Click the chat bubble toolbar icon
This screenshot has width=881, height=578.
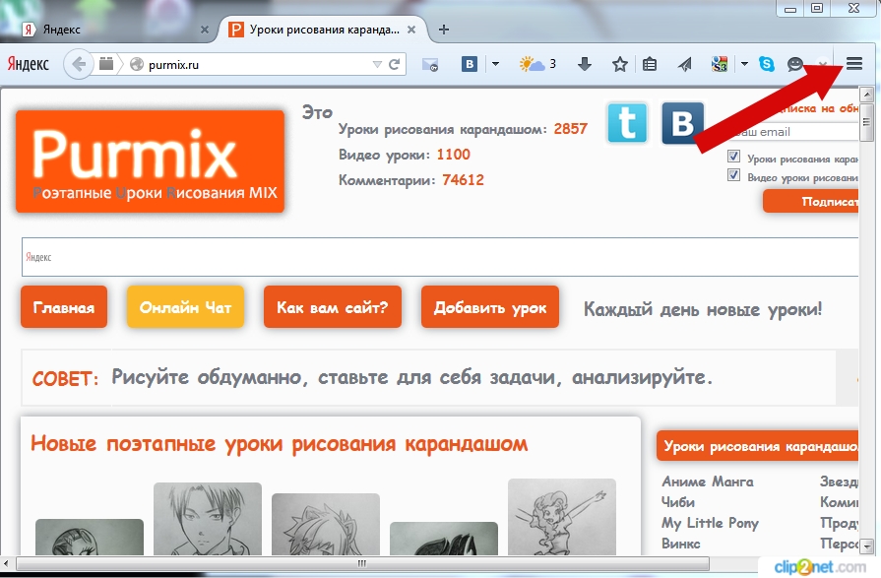click(794, 64)
